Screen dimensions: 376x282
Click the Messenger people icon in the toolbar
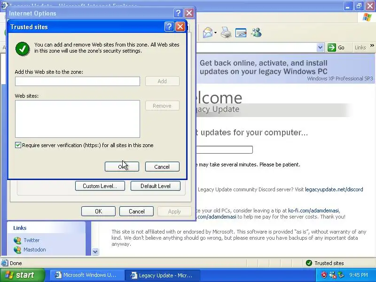coord(256,32)
